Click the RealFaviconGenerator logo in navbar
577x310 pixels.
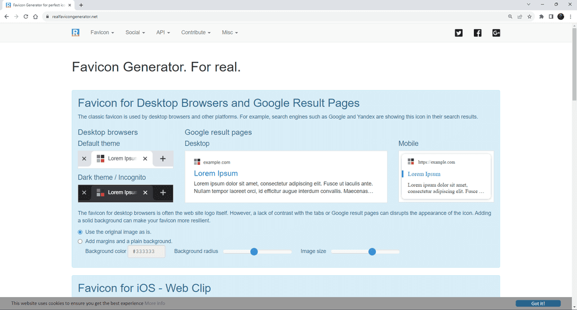pos(76,33)
